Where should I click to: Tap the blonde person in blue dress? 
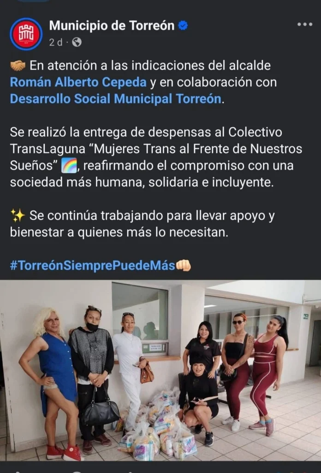pos(54,380)
